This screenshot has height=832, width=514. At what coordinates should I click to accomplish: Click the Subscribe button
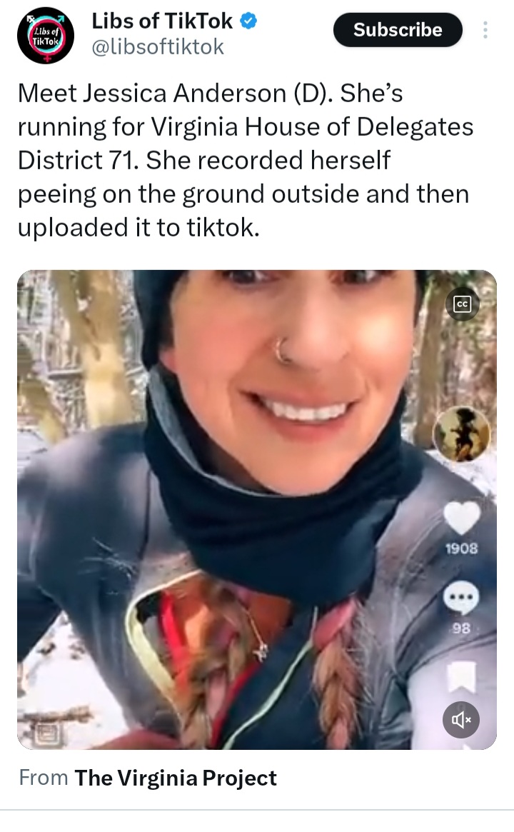point(398,30)
